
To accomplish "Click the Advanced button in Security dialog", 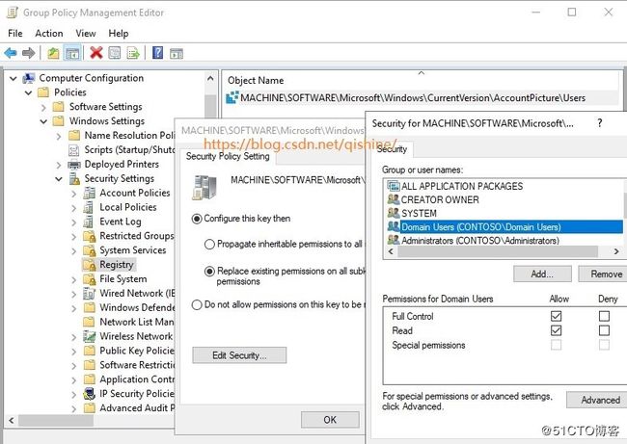I will [598, 400].
